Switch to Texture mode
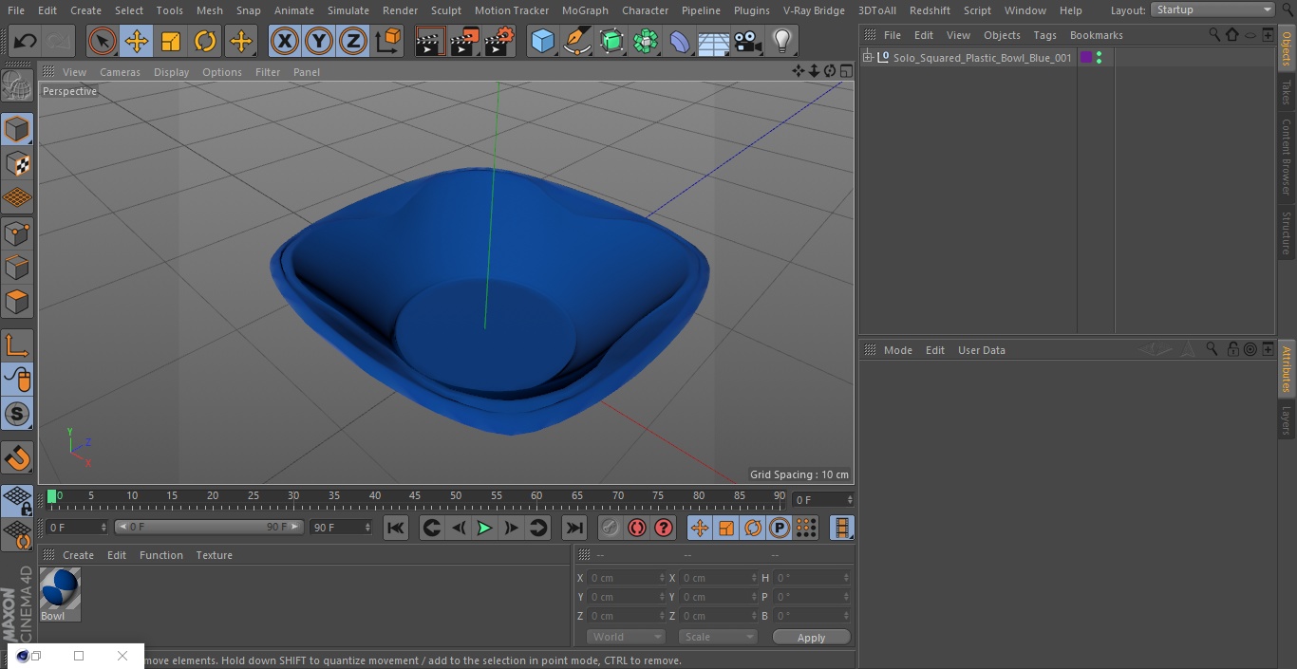 pos(17,164)
